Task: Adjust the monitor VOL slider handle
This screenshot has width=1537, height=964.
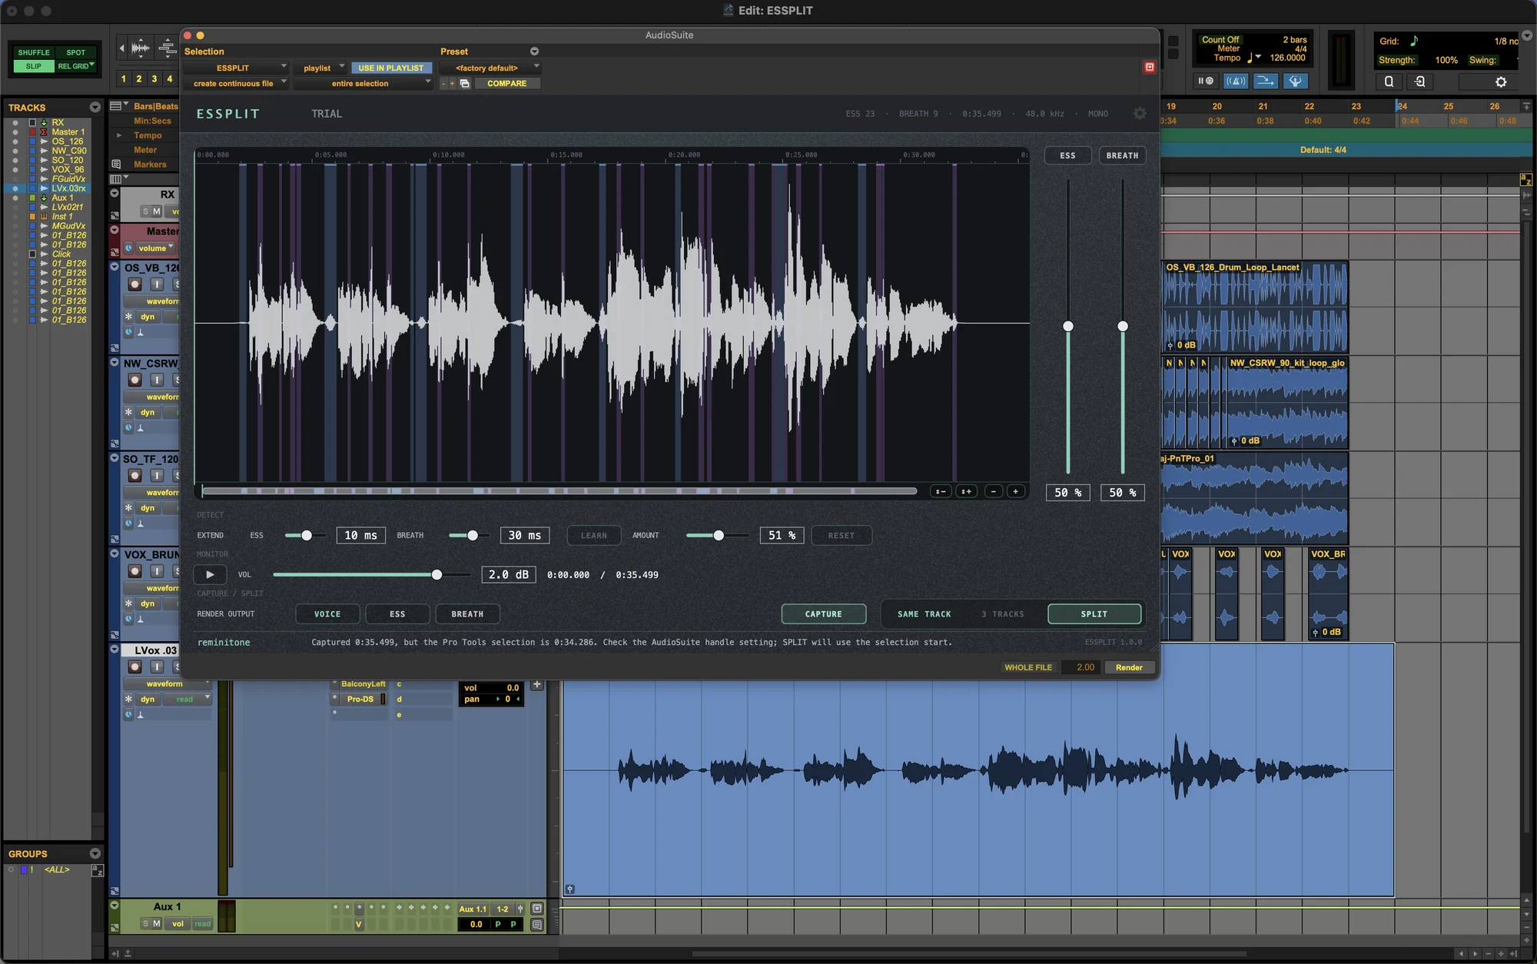Action: [437, 575]
